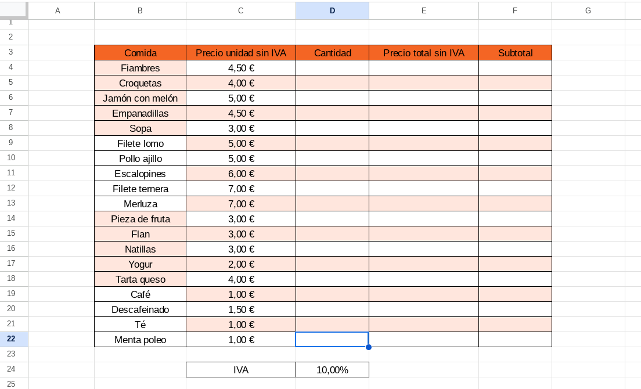Click the price cell for Descafeinado

pos(241,309)
